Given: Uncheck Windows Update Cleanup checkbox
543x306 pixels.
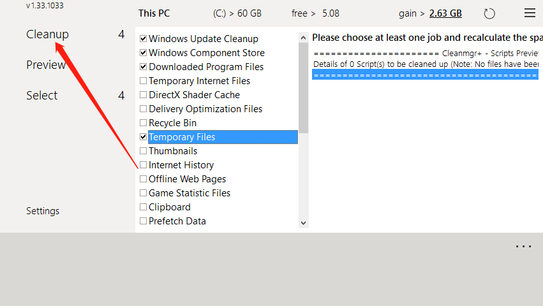Looking at the screenshot, I should 143,39.
